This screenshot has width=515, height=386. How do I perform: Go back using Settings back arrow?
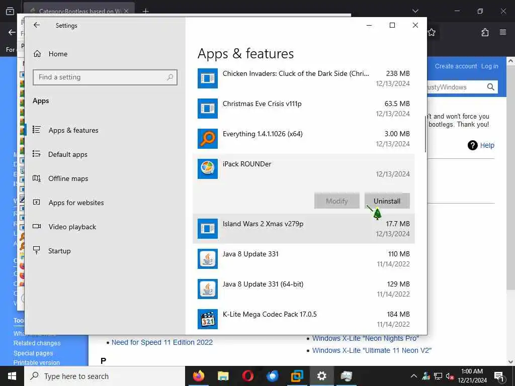pos(36,25)
